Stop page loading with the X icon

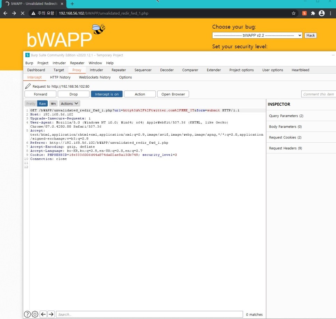23,13
